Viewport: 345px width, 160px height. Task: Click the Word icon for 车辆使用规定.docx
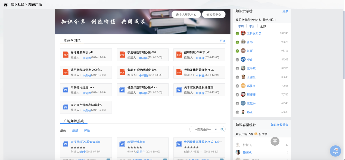point(66,90)
